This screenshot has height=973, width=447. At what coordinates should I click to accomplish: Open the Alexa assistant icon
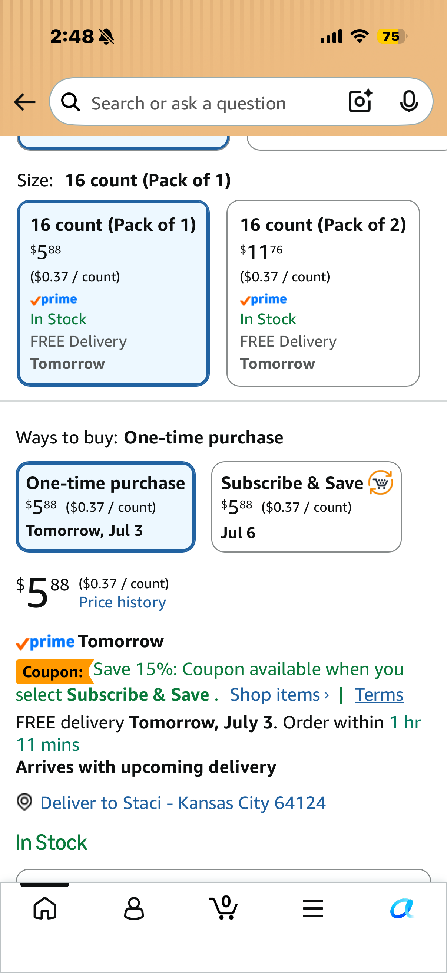pos(402,908)
